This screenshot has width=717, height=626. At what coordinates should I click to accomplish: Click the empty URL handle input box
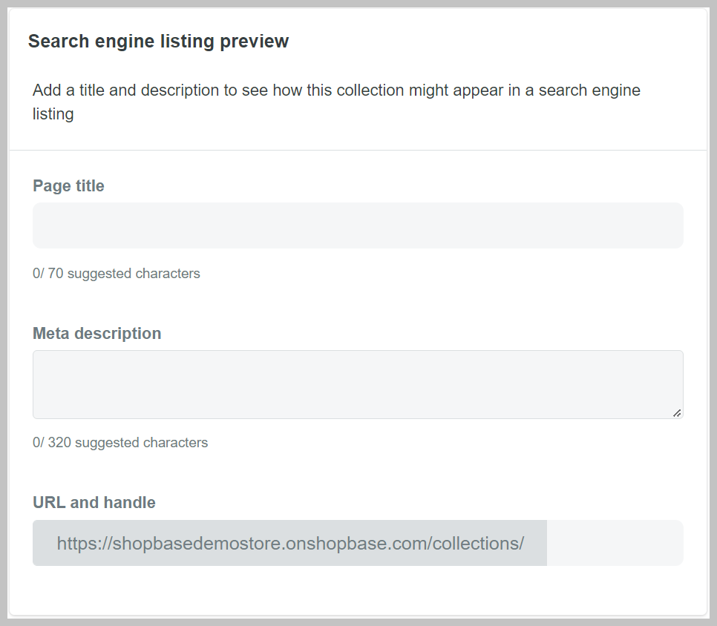[x=615, y=543]
